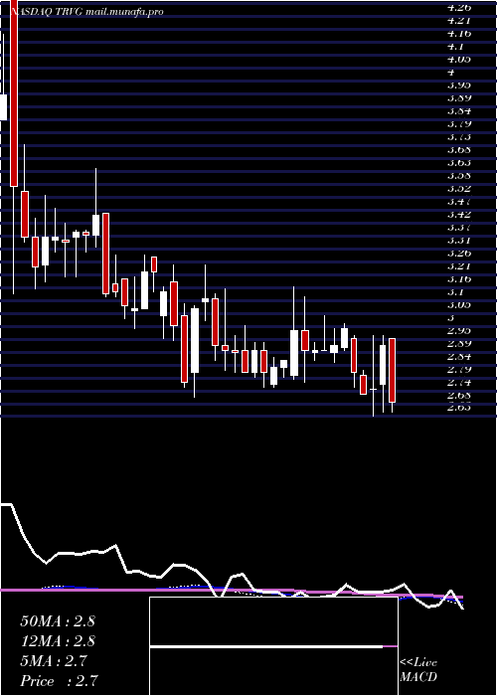Viewport: 497px width, 696px height.
Task: Click the 3.52 price axis label
Action: (459, 188)
